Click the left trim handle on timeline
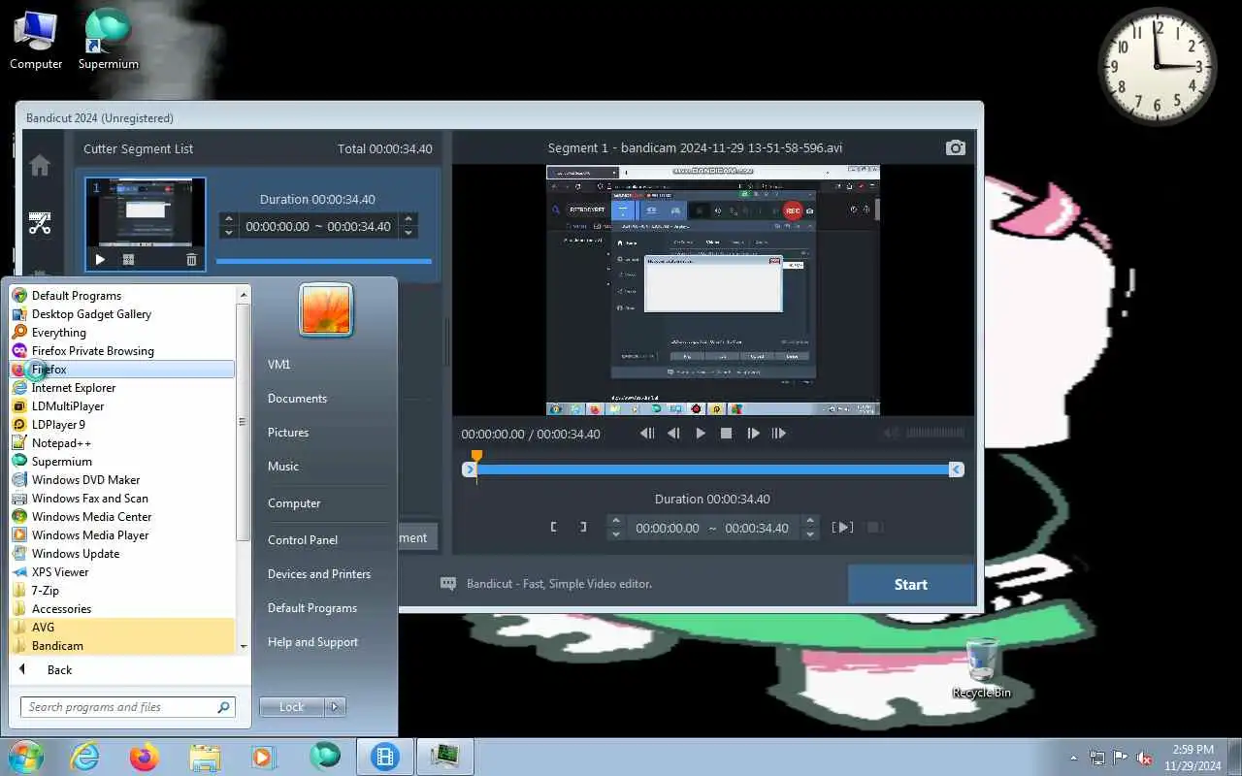Viewport: 1242px width, 776px height. [470, 469]
